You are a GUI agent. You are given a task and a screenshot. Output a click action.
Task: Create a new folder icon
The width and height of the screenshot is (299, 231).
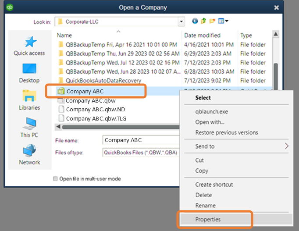(212, 21)
